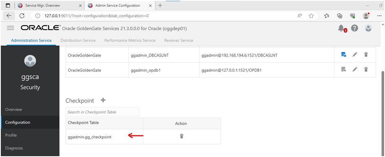The image size is (385, 157).
Task: Click the Security label in sidebar
Action: tap(30, 87)
